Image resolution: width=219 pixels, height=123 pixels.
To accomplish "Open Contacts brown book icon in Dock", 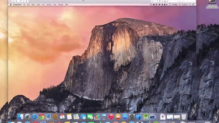I will tap(55, 117).
